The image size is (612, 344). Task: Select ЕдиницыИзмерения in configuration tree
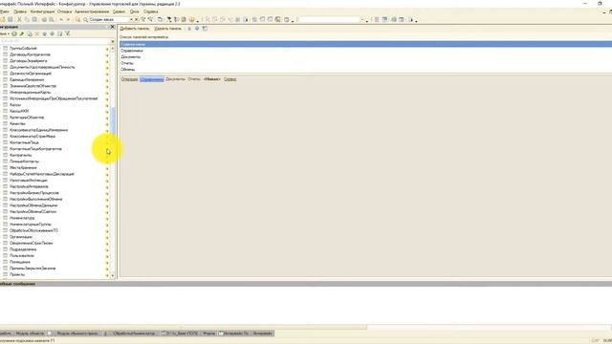pos(27,79)
